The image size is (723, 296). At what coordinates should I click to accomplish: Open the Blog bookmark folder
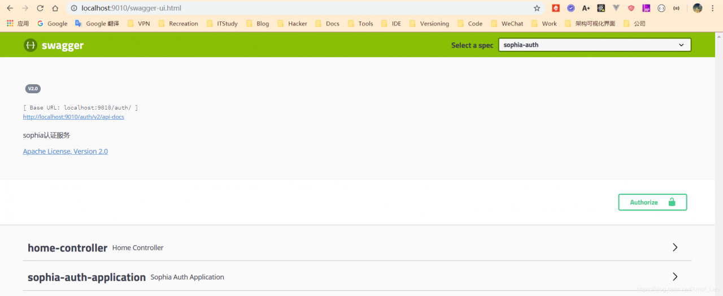(258, 24)
